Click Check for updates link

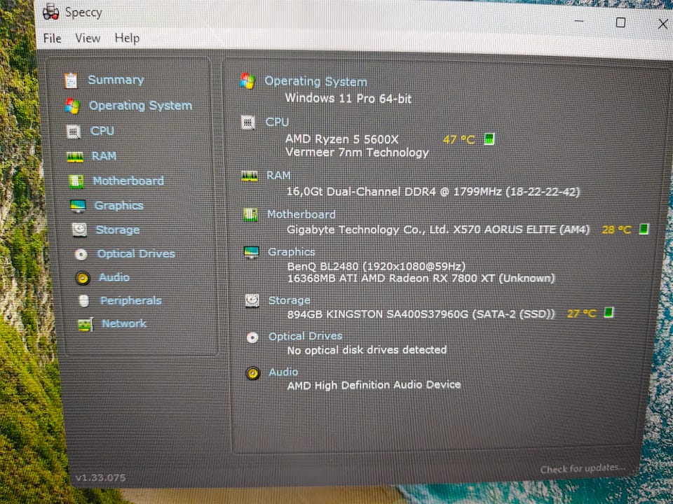click(583, 469)
